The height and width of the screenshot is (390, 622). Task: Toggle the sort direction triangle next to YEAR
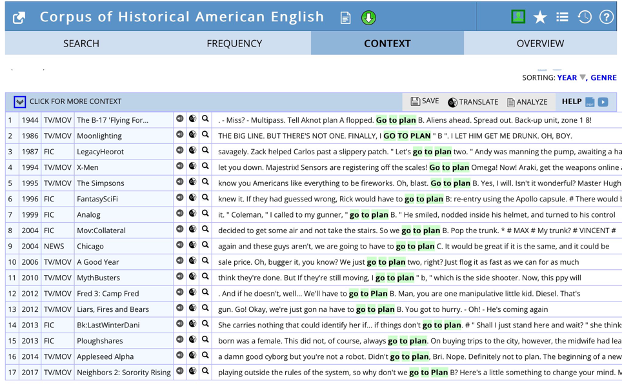[x=583, y=77]
